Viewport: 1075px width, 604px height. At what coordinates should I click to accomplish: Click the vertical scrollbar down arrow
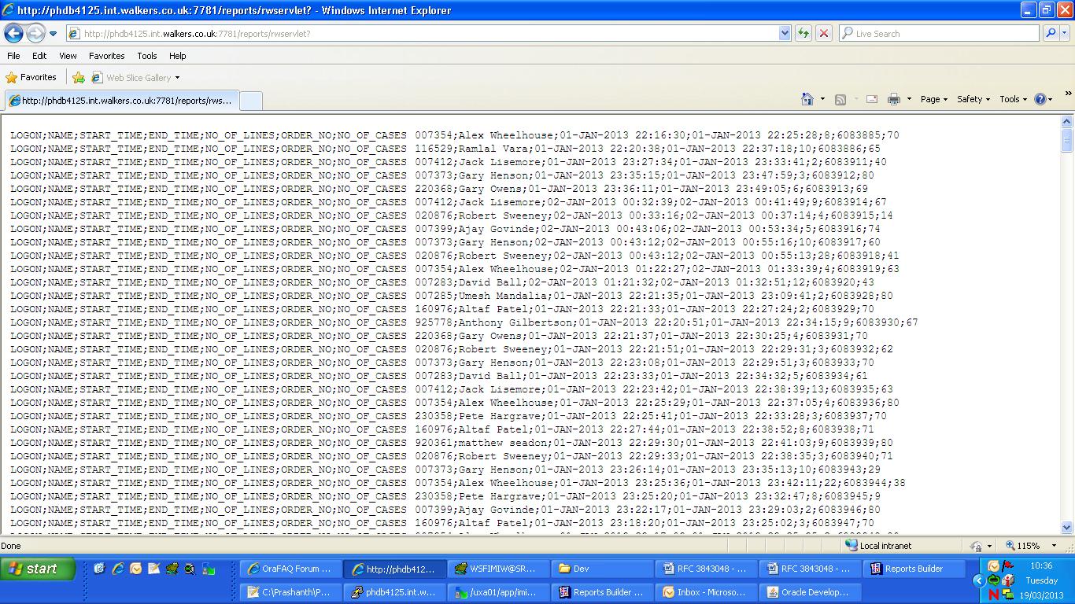point(1067,528)
